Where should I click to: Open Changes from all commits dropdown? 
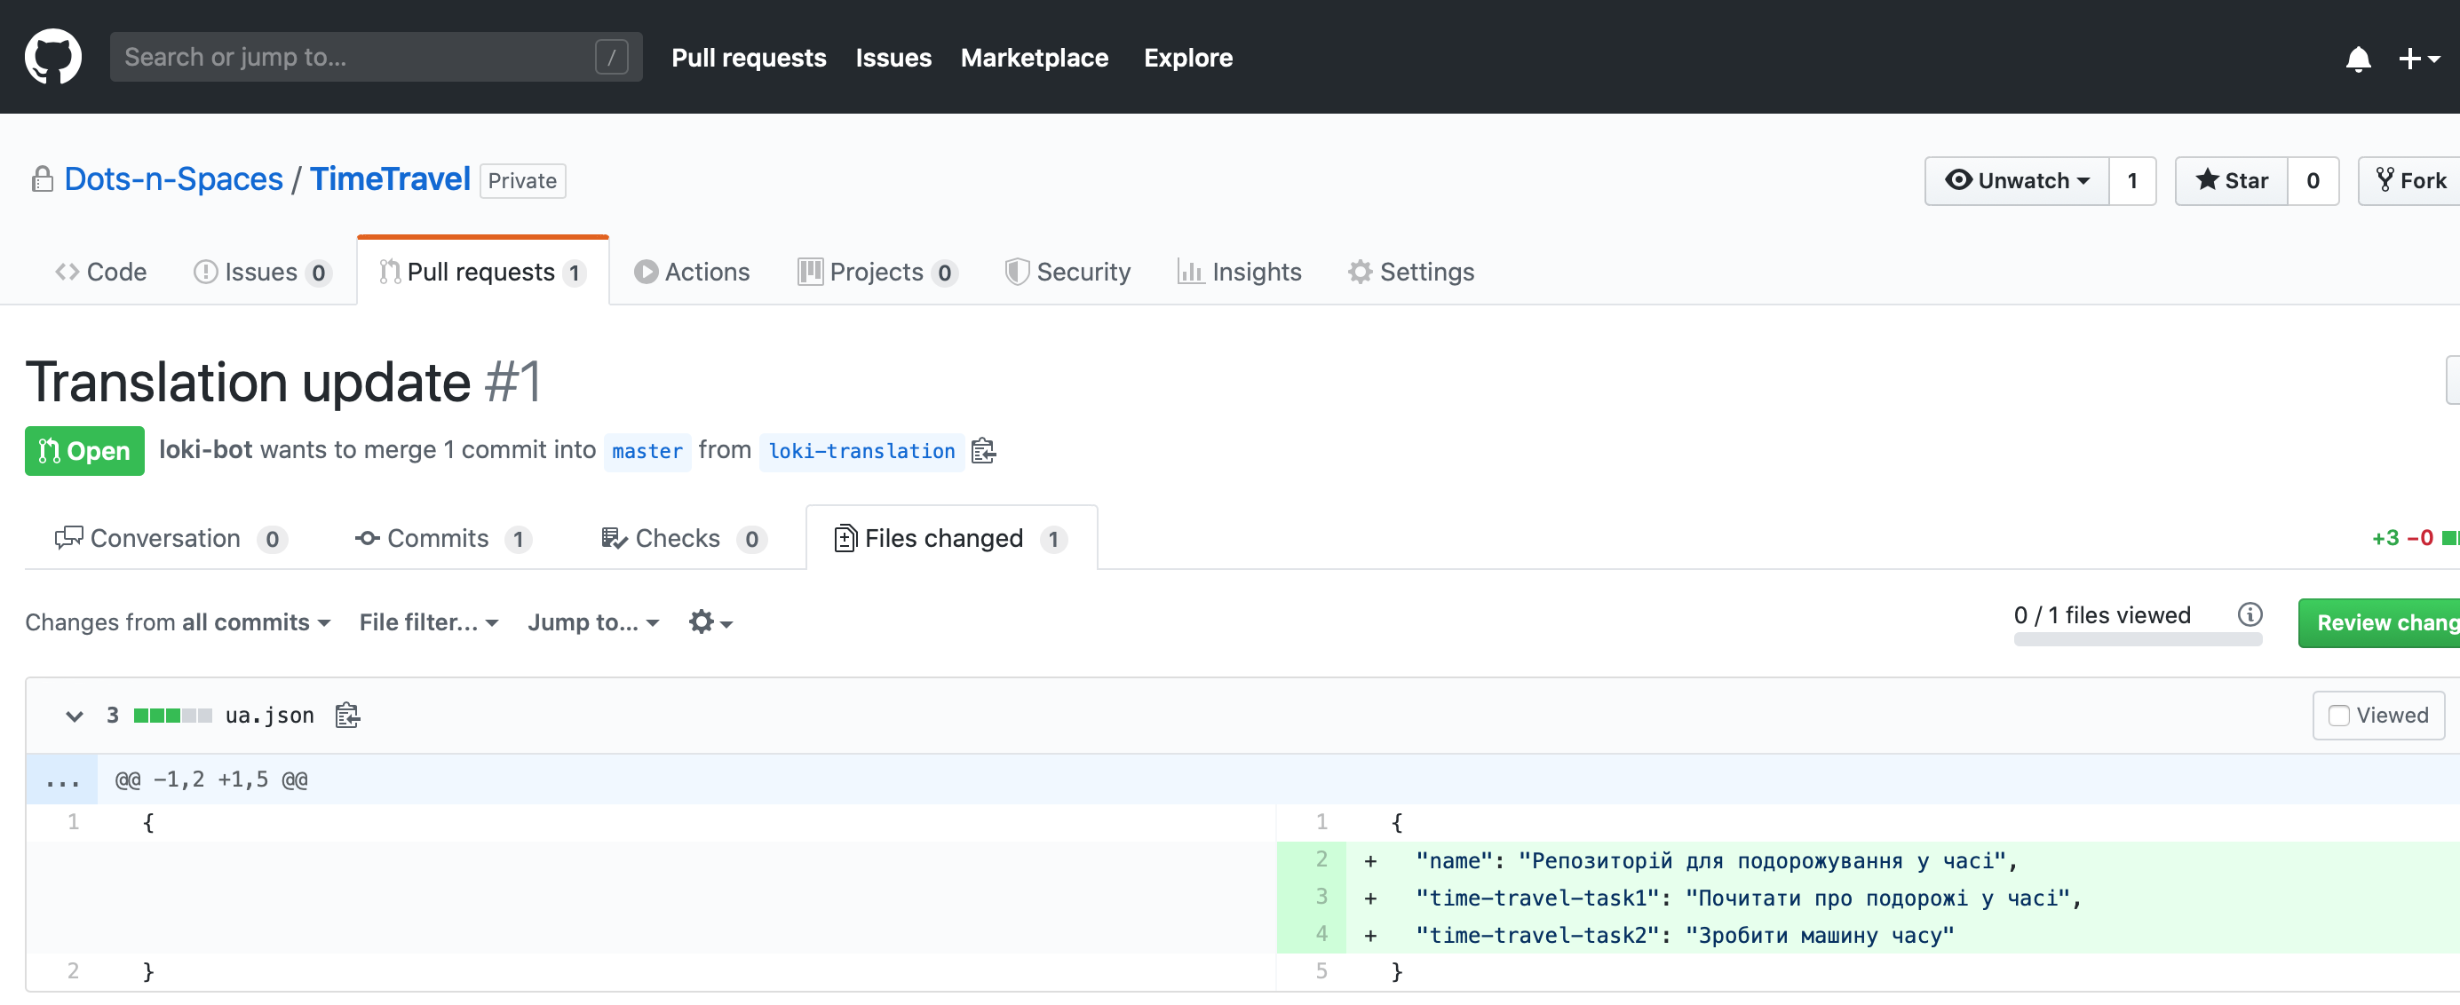tap(178, 622)
